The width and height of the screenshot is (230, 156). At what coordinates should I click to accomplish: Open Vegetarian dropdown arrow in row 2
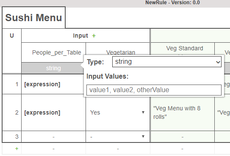143,112
